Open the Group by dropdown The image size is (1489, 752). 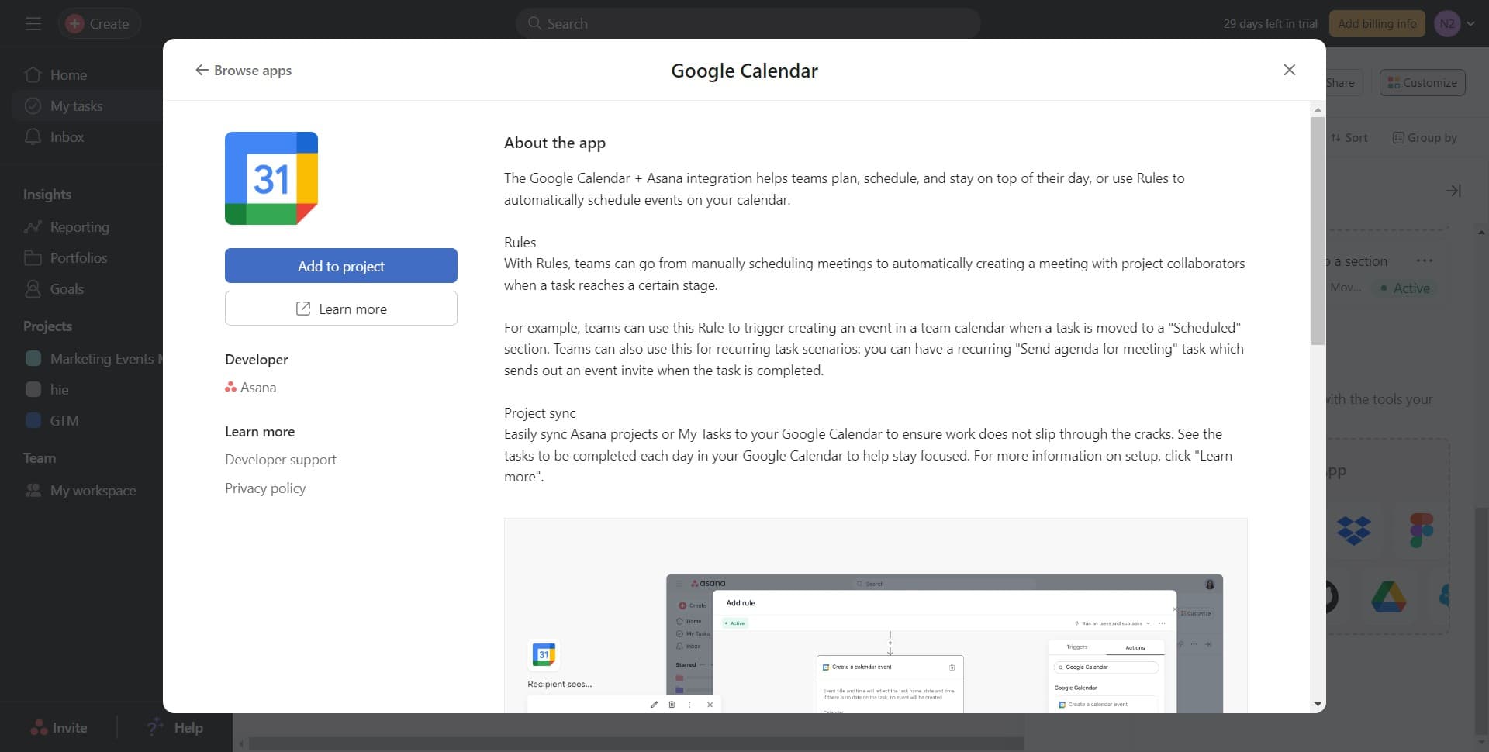click(x=1425, y=138)
